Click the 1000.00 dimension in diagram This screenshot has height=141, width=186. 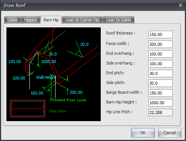coord(49,61)
